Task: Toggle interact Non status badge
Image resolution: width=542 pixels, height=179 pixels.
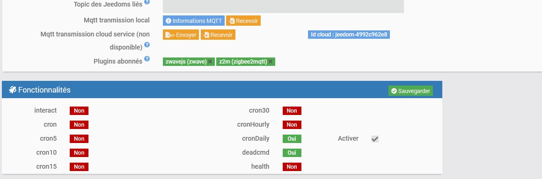Action: (x=79, y=111)
